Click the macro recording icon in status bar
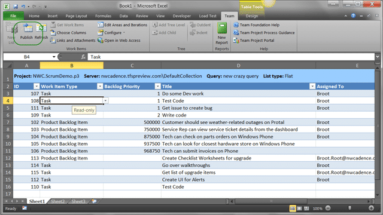 (x=25, y=208)
